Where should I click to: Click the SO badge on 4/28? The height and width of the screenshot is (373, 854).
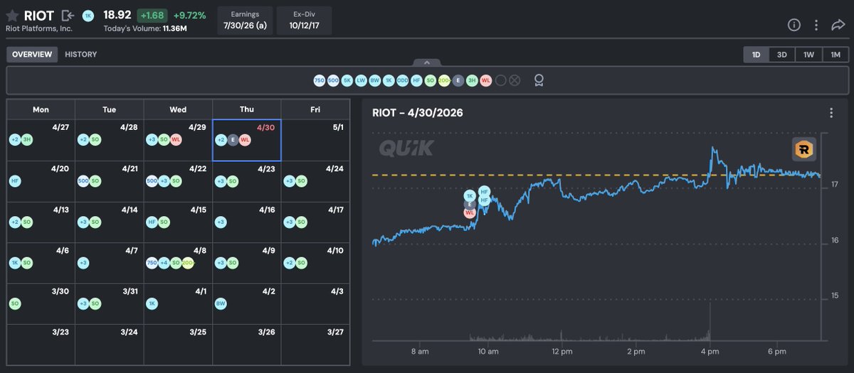tap(95, 140)
